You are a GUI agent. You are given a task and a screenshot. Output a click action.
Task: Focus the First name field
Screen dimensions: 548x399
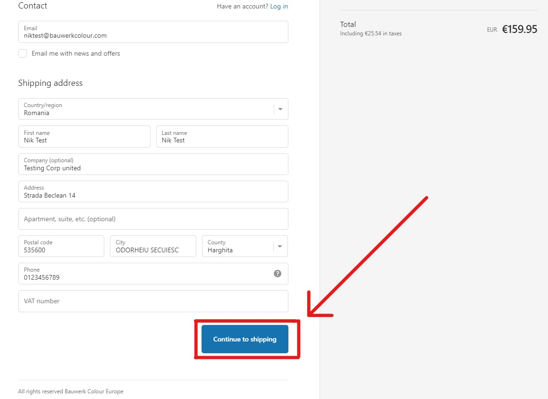(x=84, y=137)
